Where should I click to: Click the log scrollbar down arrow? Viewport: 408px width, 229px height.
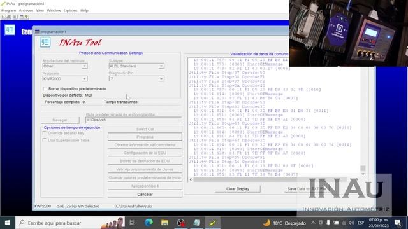coord(363,174)
